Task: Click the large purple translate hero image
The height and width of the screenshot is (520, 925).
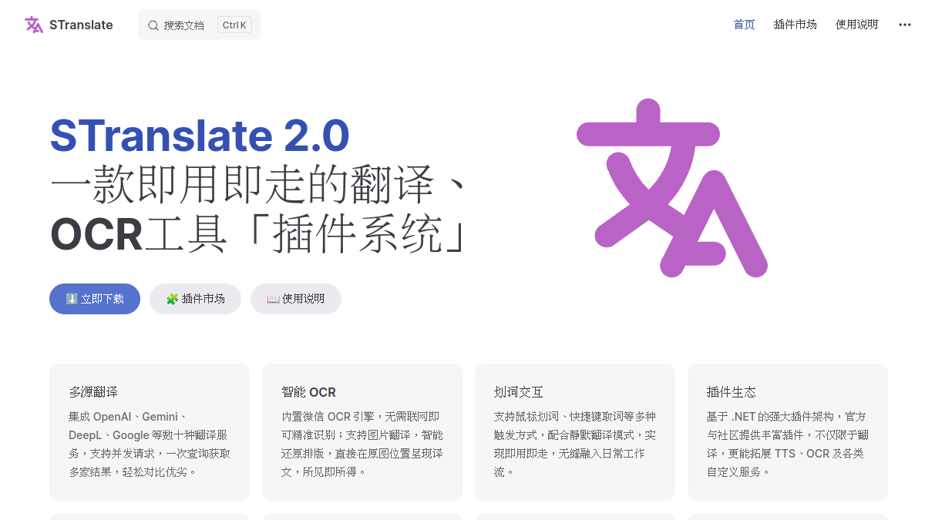Action: click(x=672, y=188)
